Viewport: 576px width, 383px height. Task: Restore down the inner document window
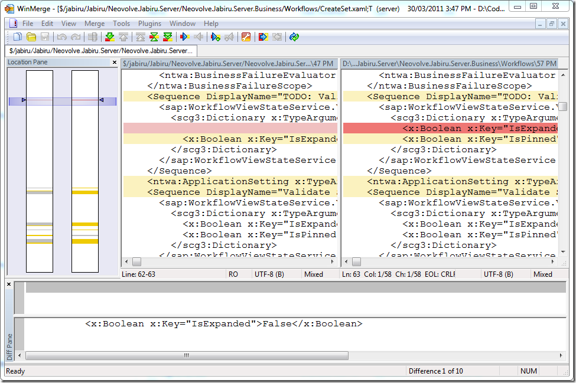pyautogui.click(x=551, y=24)
